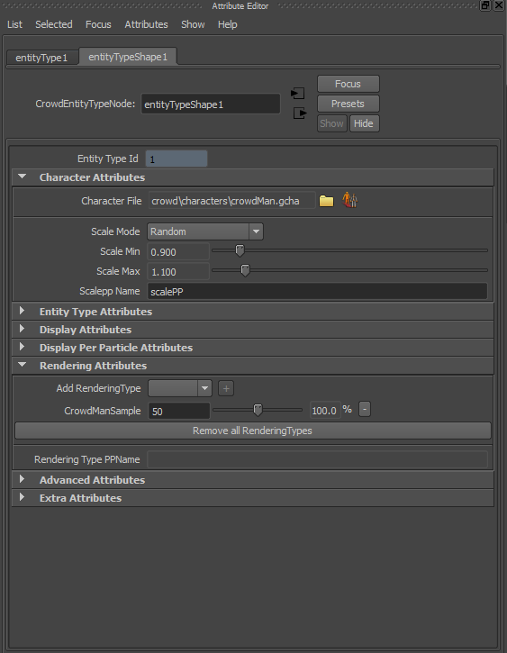The width and height of the screenshot is (507, 653).
Task: Open the Attributes menu
Action: pos(146,24)
